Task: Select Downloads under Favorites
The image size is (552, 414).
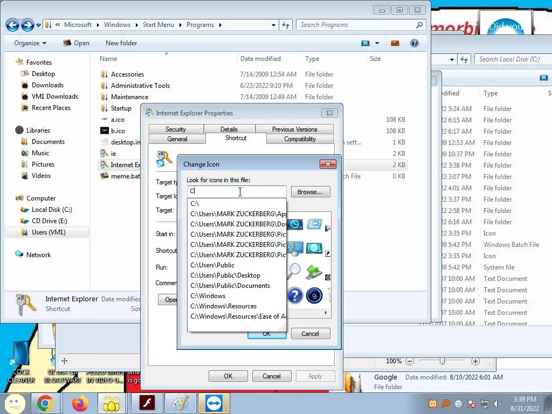Action: 47,85
